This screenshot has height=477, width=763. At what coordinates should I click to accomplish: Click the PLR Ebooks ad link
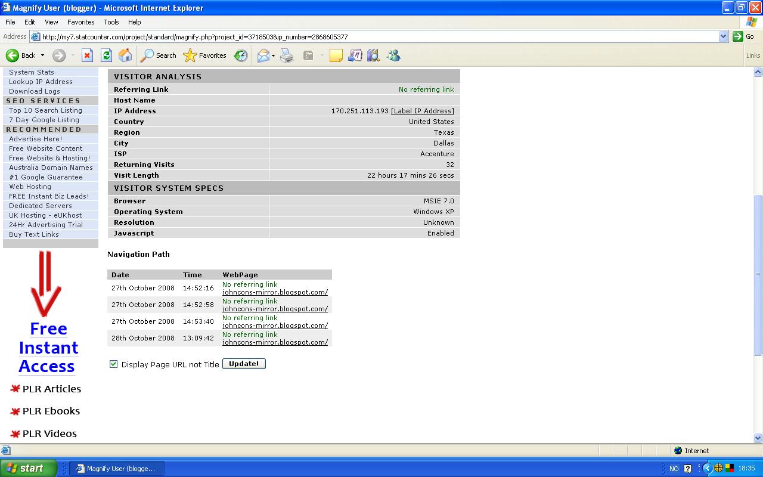51,411
